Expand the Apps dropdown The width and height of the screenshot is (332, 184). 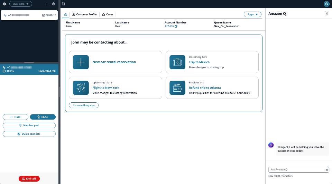tap(252, 14)
